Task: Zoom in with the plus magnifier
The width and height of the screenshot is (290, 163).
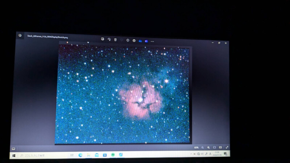Action: [208, 147]
